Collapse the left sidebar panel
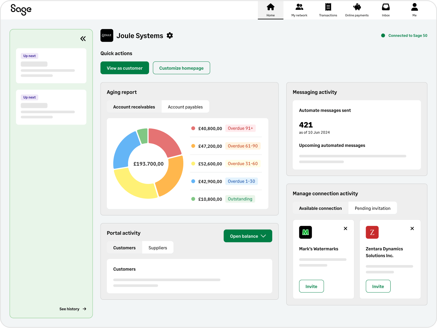Image resolution: width=437 pixels, height=328 pixels. point(83,39)
